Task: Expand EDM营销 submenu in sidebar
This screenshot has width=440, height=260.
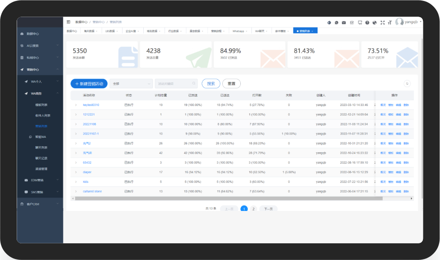Action: coord(40,180)
